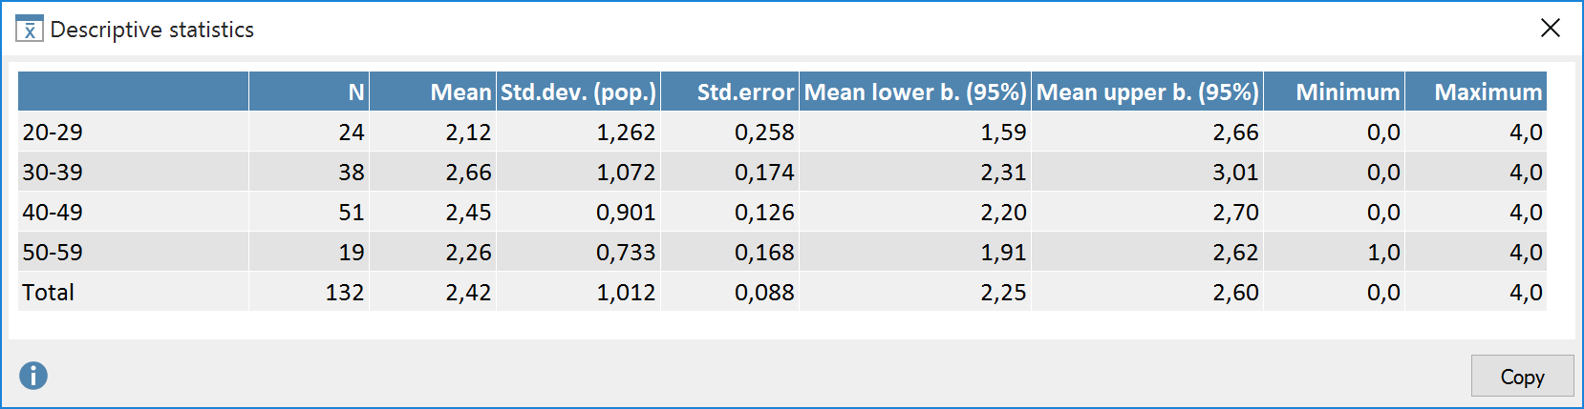Select the Std.dev. (pop.) column header
1584x409 pixels.
pos(578,92)
